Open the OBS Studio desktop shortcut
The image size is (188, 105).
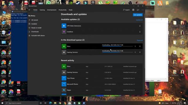pos(130,3)
